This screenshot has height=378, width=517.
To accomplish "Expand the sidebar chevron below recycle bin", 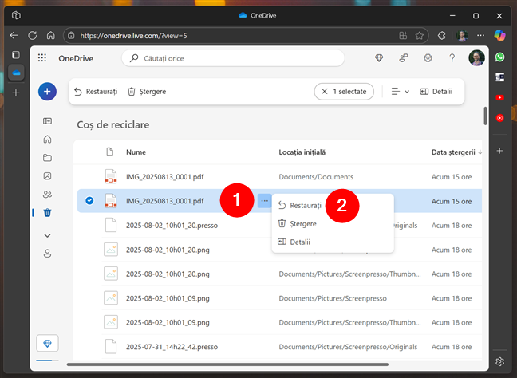I will 47,235.
